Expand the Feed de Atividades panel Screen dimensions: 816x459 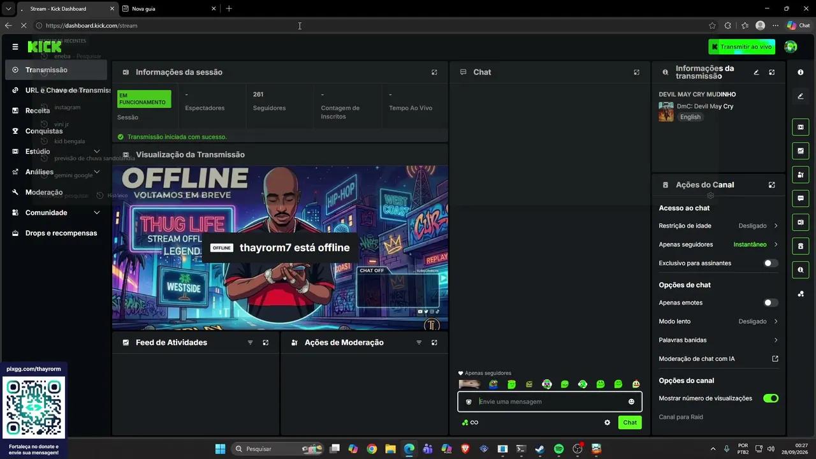point(266,342)
